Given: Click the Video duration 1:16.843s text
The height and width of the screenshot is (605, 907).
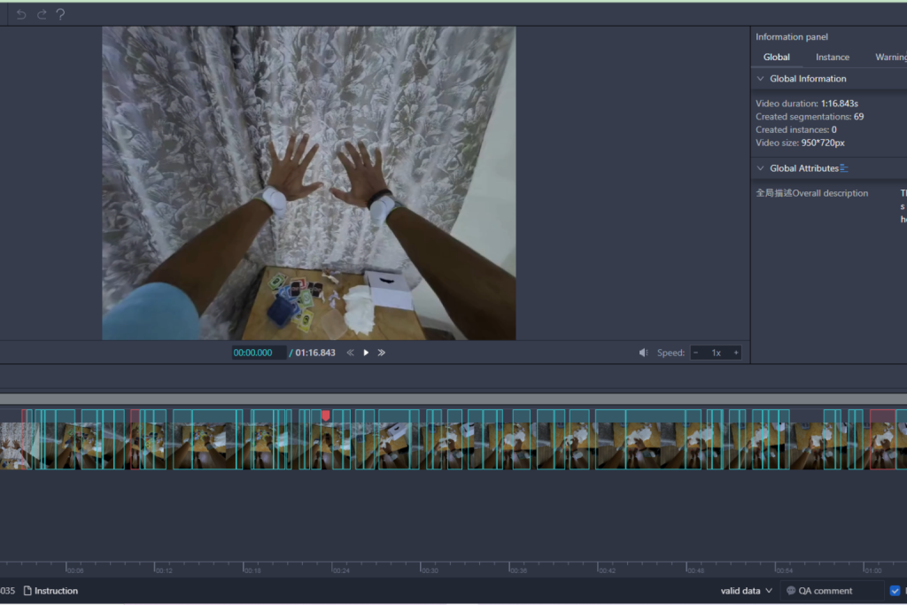Looking at the screenshot, I should (x=806, y=104).
